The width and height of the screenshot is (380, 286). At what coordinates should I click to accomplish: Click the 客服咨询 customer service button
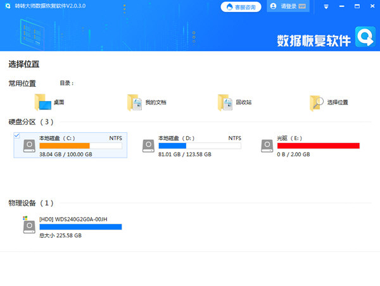click(x=240, y=6)
